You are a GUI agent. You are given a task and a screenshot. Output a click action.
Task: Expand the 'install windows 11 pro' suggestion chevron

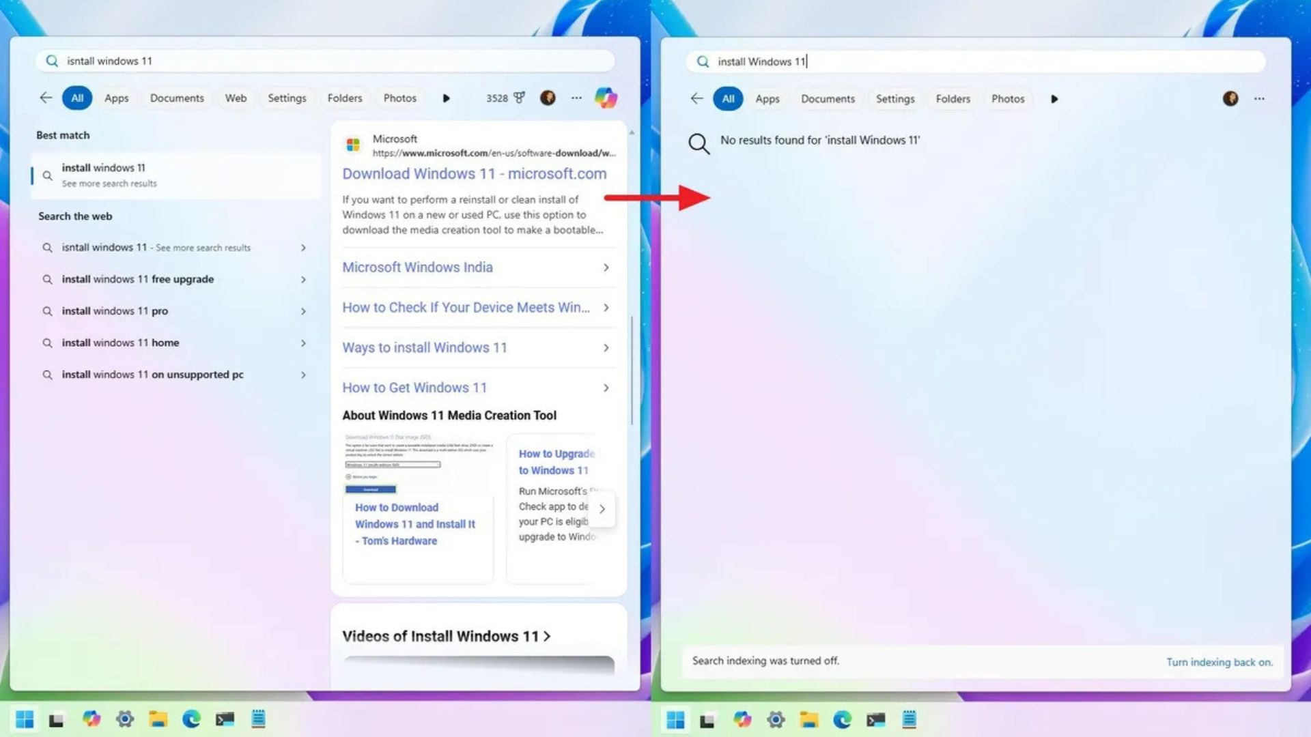[304, 310]
